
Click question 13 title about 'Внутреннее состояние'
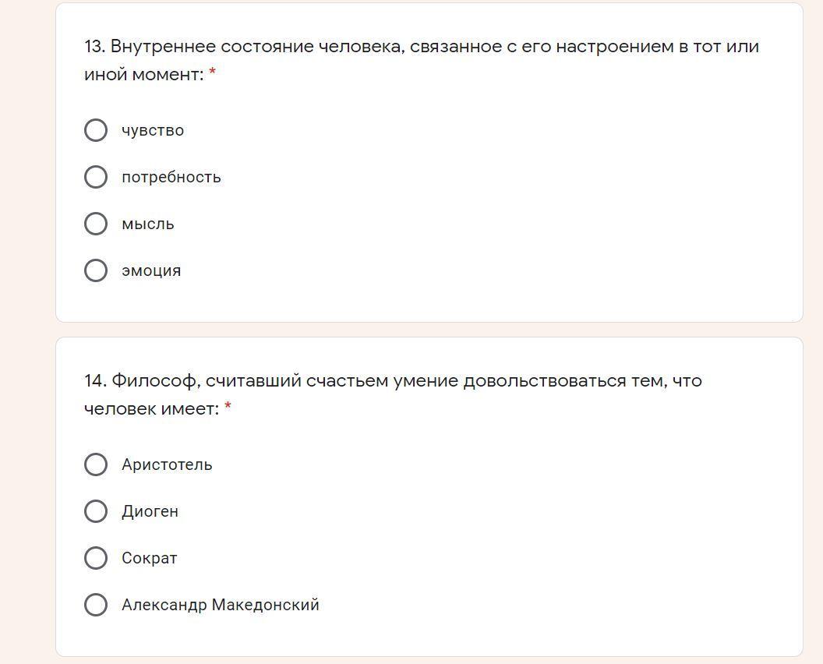pos(421,47)
